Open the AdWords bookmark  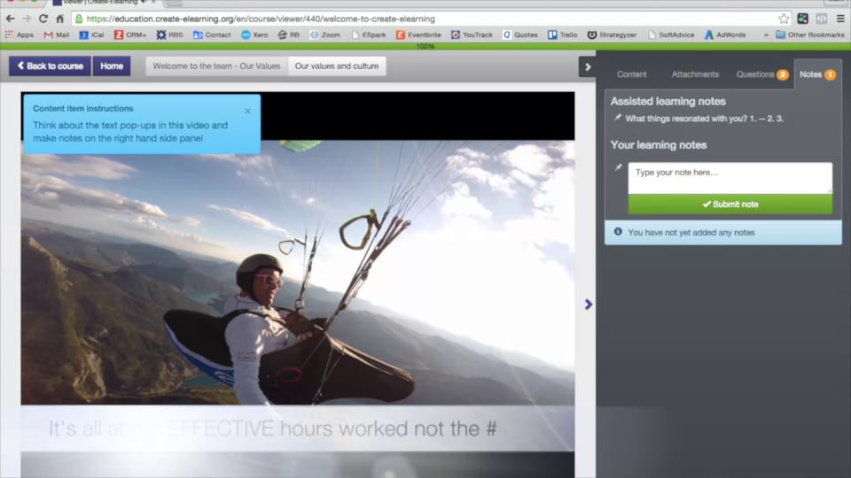point(725,35)
